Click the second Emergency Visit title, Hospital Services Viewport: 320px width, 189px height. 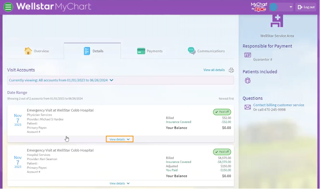(60, 150)
